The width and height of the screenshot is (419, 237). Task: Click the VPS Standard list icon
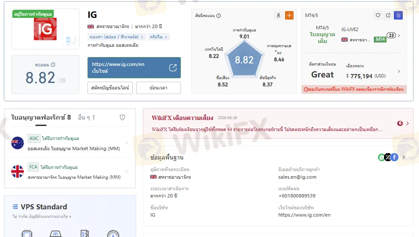(x=15, y=207)
